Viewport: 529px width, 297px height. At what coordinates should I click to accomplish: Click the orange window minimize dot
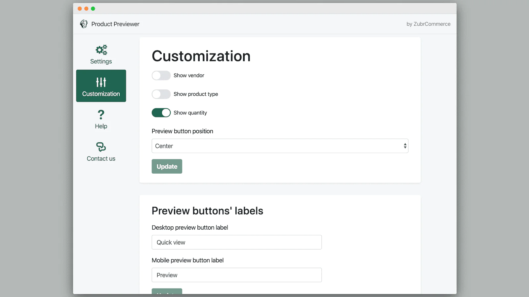pyautogui.click(x=86, y=9)
